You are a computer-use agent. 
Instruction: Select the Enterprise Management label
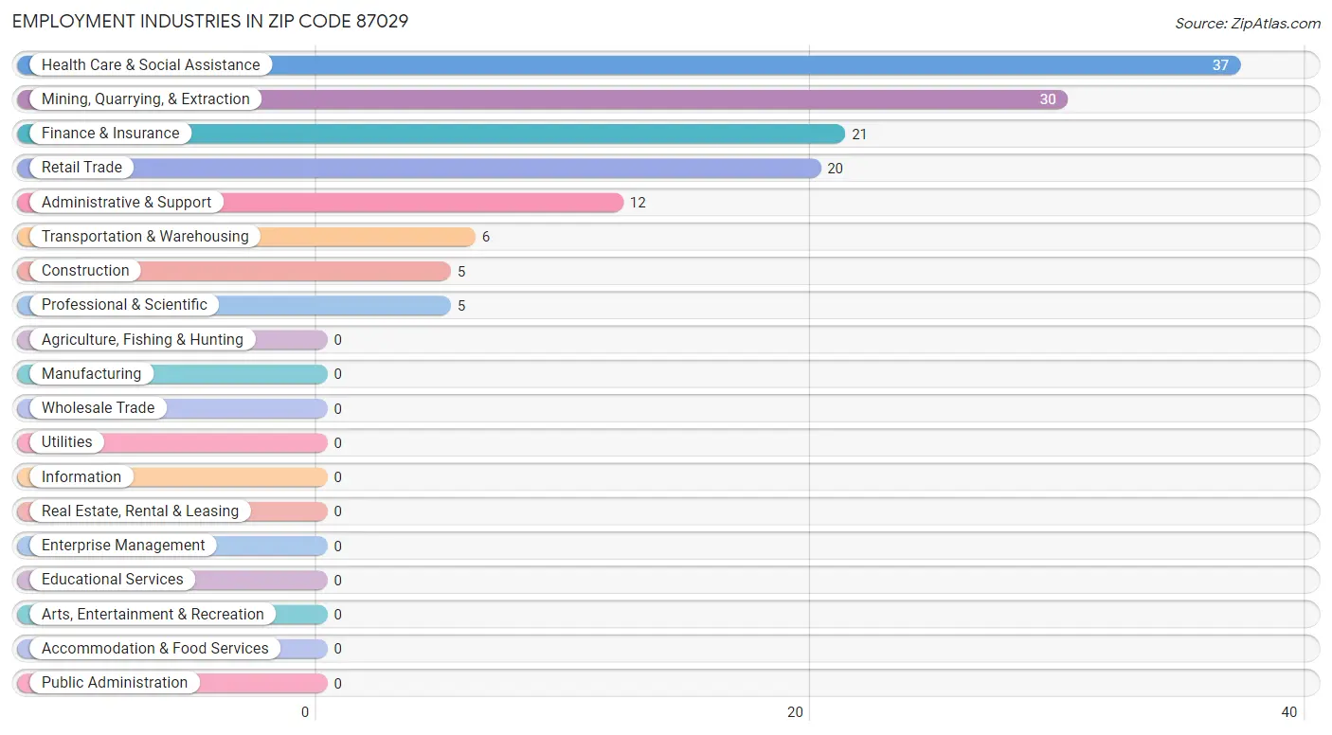click(x=123, y=546)
